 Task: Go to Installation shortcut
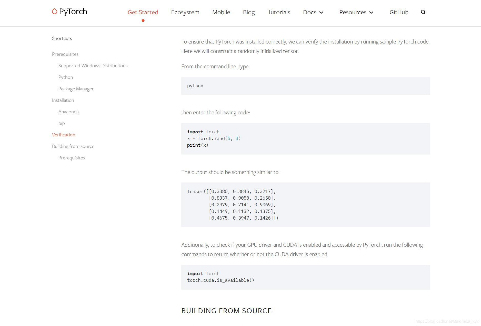(63, 100)
